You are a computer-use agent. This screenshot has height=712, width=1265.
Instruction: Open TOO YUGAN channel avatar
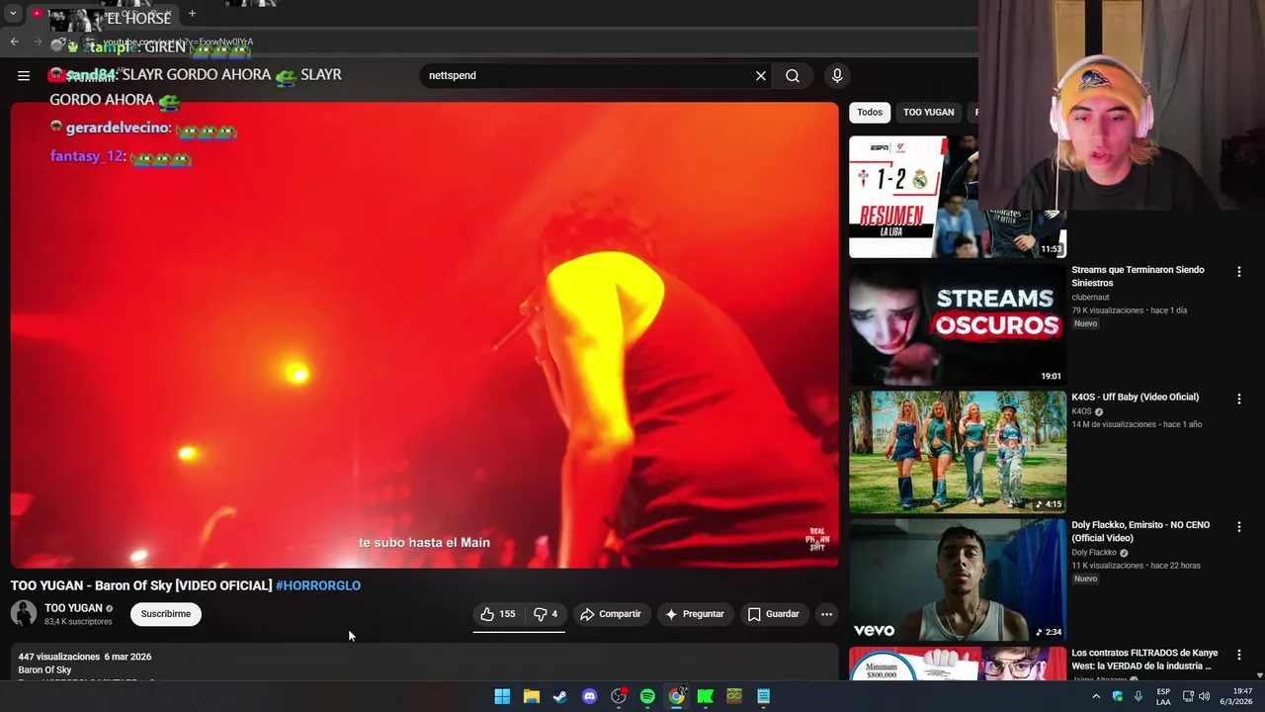24,613
